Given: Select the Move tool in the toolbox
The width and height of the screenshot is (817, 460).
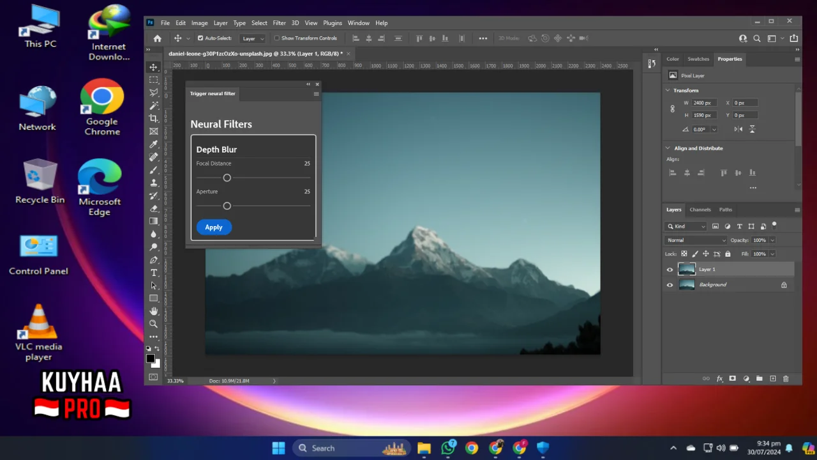Looking at the screenshot, I should click(154, 67).
